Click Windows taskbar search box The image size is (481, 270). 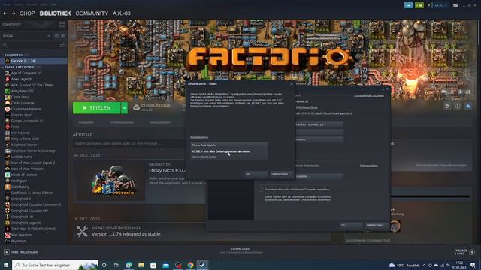point(55,265)
